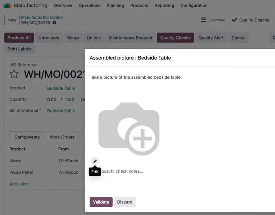This screenshot has height=215, width=275.
Task: Click the New button
Action: [x=12, y=20]
